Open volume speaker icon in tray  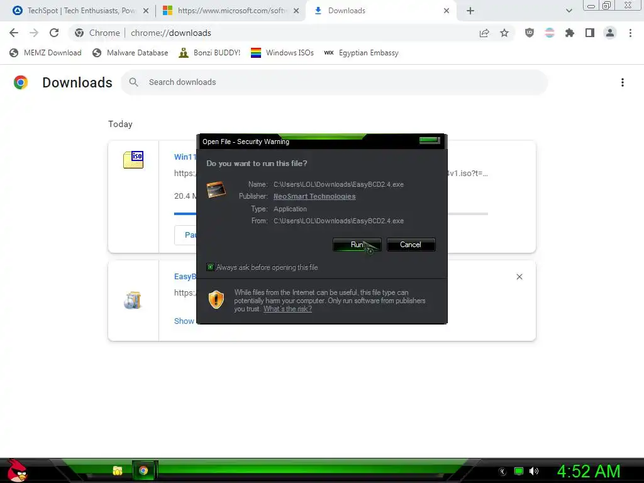tap(534, 471)
